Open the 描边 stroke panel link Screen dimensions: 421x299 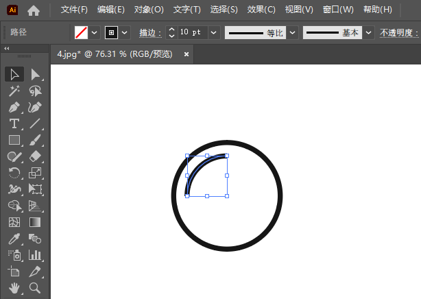(x=150, y=33)
